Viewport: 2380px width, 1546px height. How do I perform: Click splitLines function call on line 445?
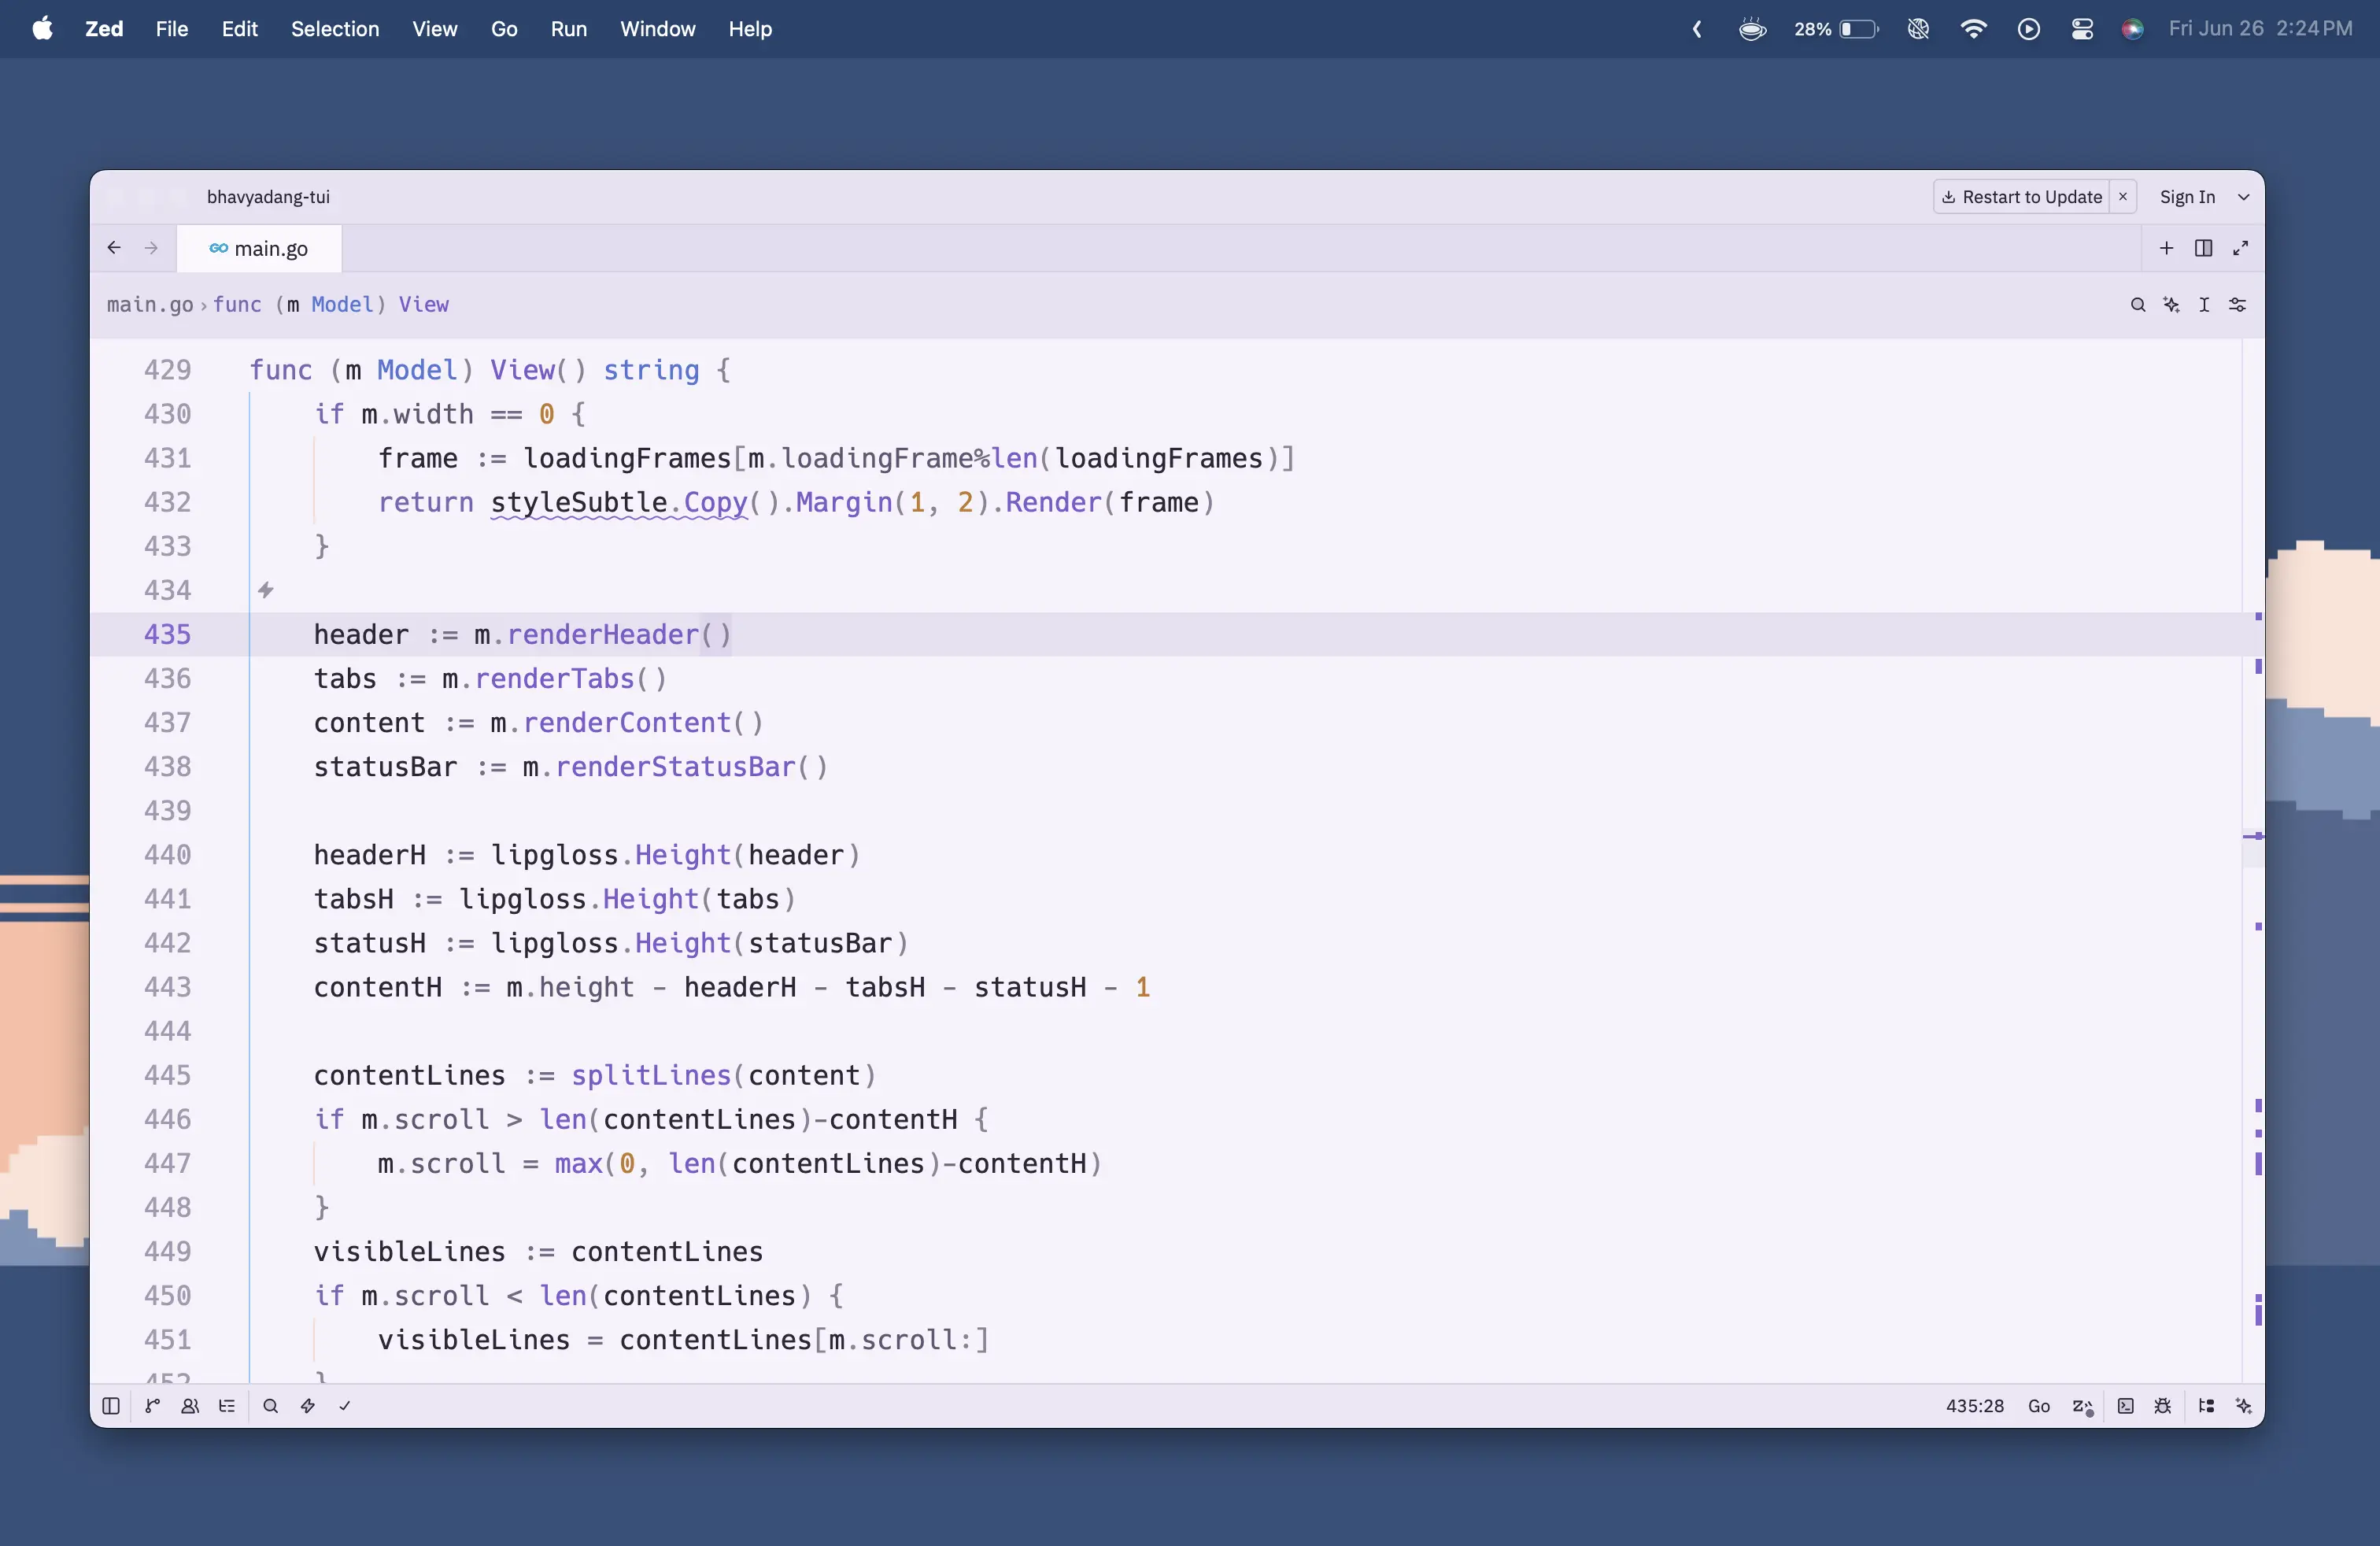click(651, 1075)
